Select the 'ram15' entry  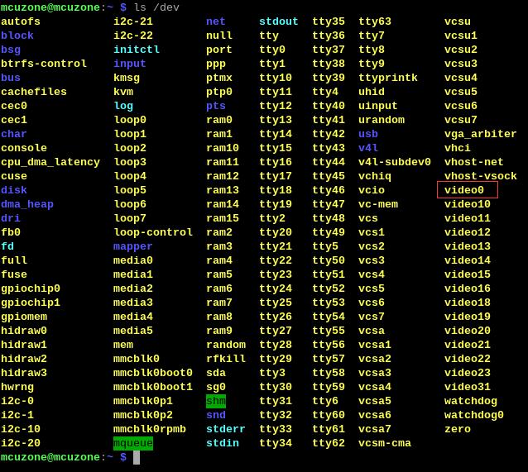click(223, 218)
